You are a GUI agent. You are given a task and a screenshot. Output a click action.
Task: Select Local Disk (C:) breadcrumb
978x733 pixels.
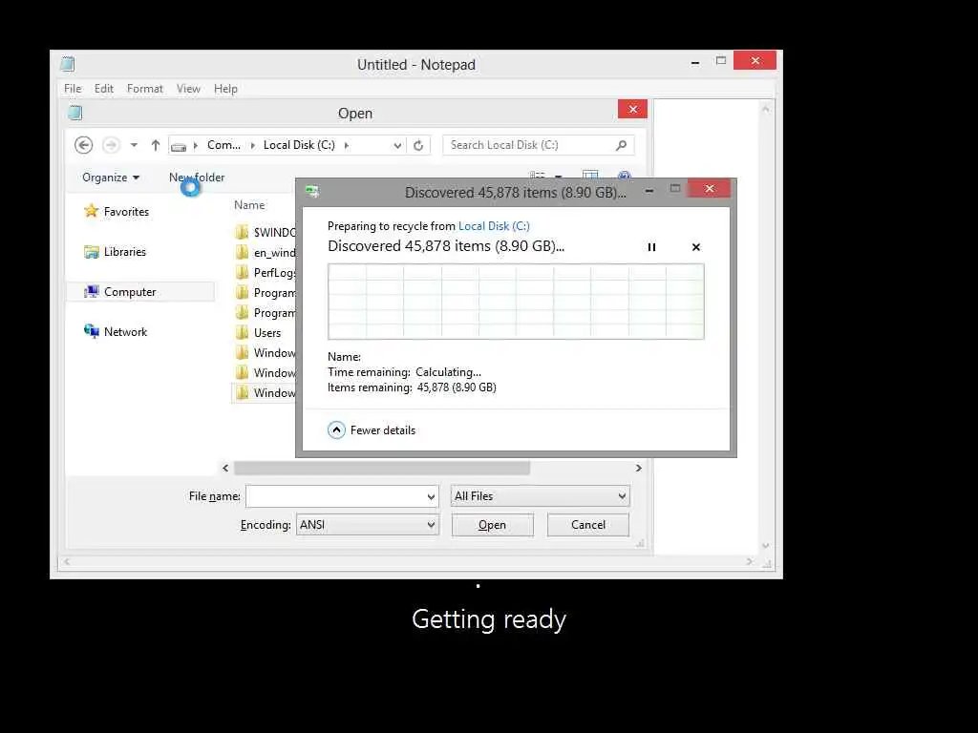click(299, 145)
